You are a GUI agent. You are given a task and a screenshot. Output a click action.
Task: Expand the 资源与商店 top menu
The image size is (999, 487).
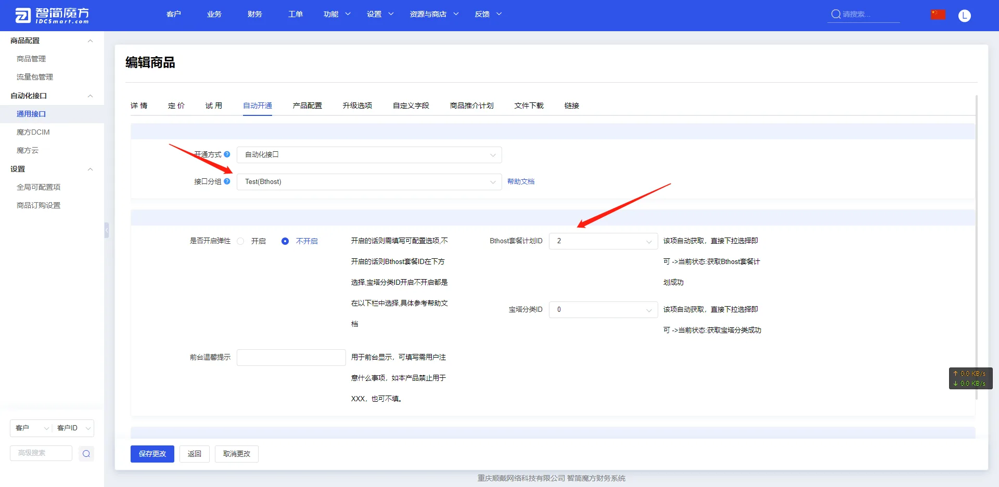tap(434, 14)
